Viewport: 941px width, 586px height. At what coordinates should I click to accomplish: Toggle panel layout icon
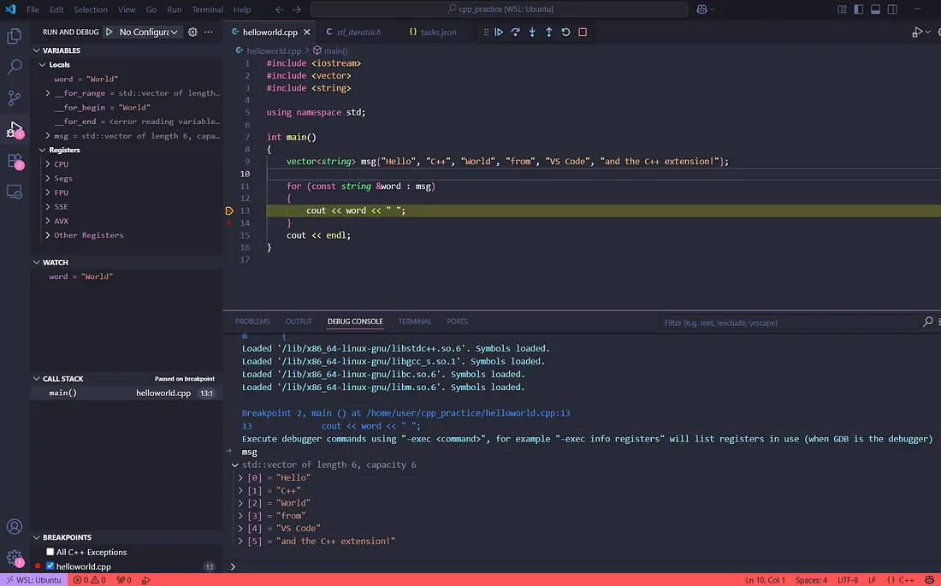pyautogui.click(x=876, y=9)
